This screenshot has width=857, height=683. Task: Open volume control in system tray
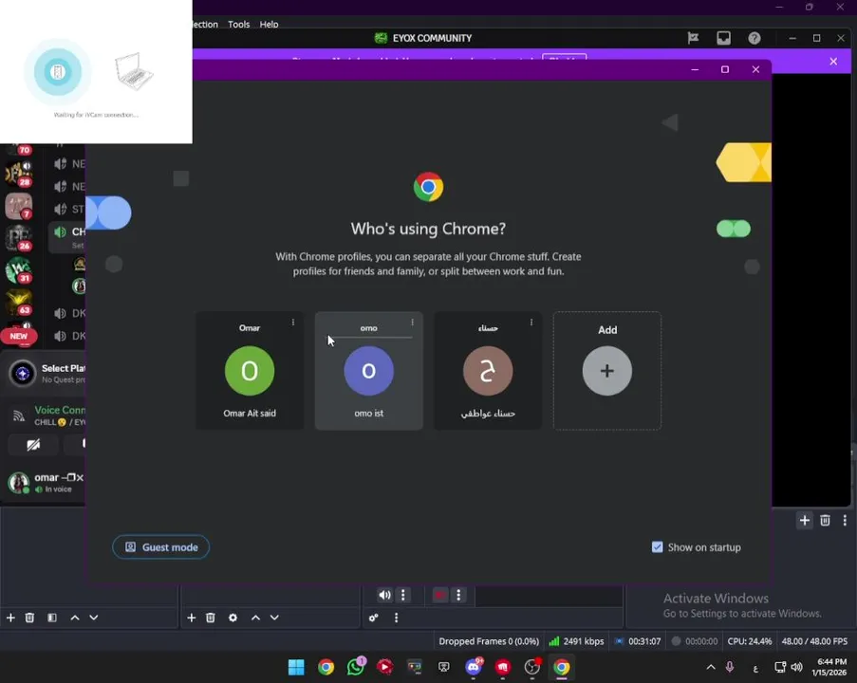797,667
